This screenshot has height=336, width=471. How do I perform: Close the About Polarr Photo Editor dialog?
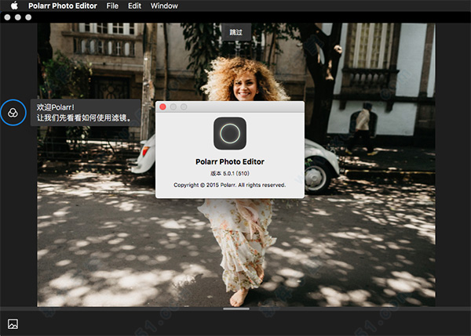click(162, 107)
